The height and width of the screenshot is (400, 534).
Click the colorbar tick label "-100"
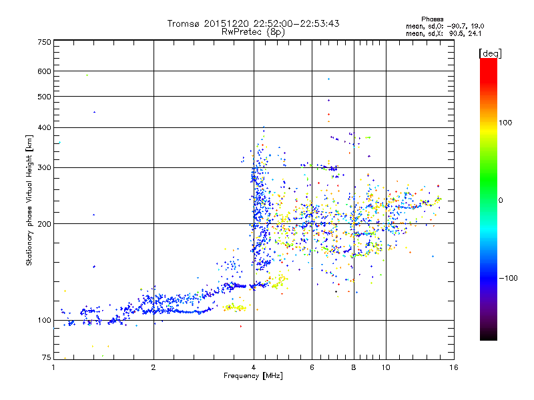pos(508,278)
